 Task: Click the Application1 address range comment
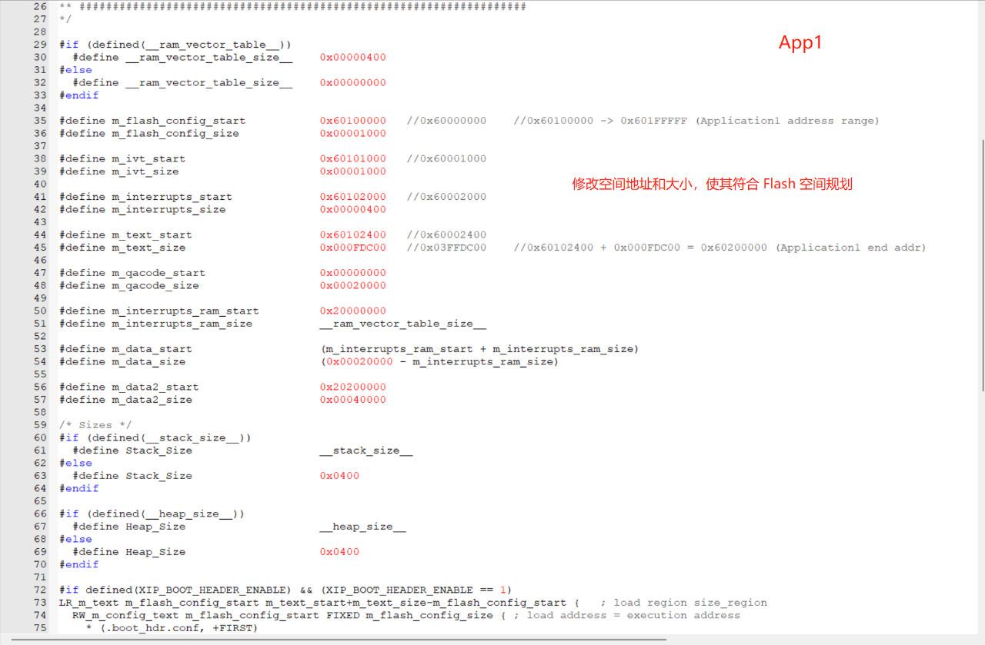click(696, 121)
